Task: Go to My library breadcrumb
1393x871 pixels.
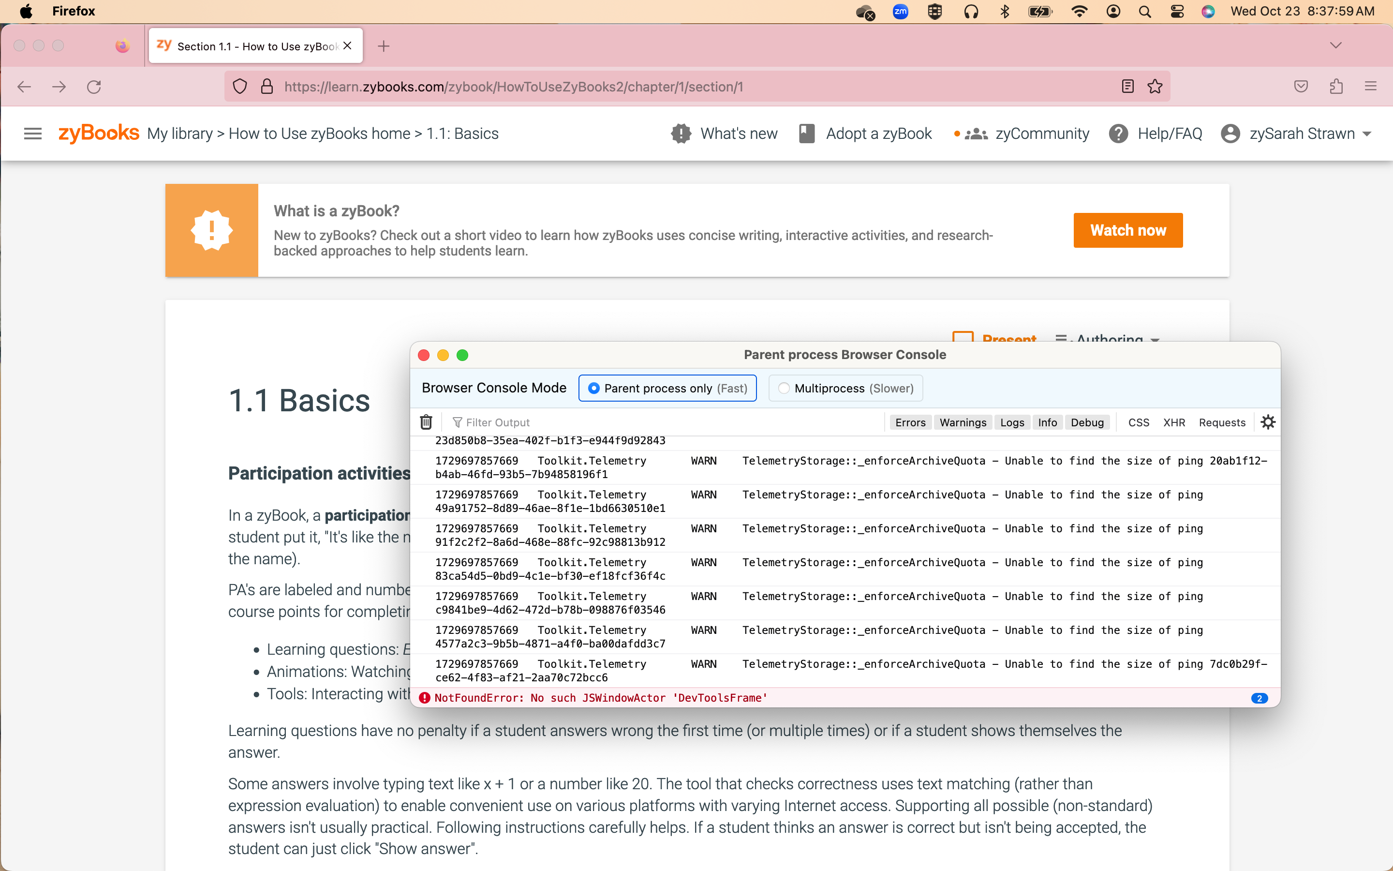Action: tap(179, 134)
